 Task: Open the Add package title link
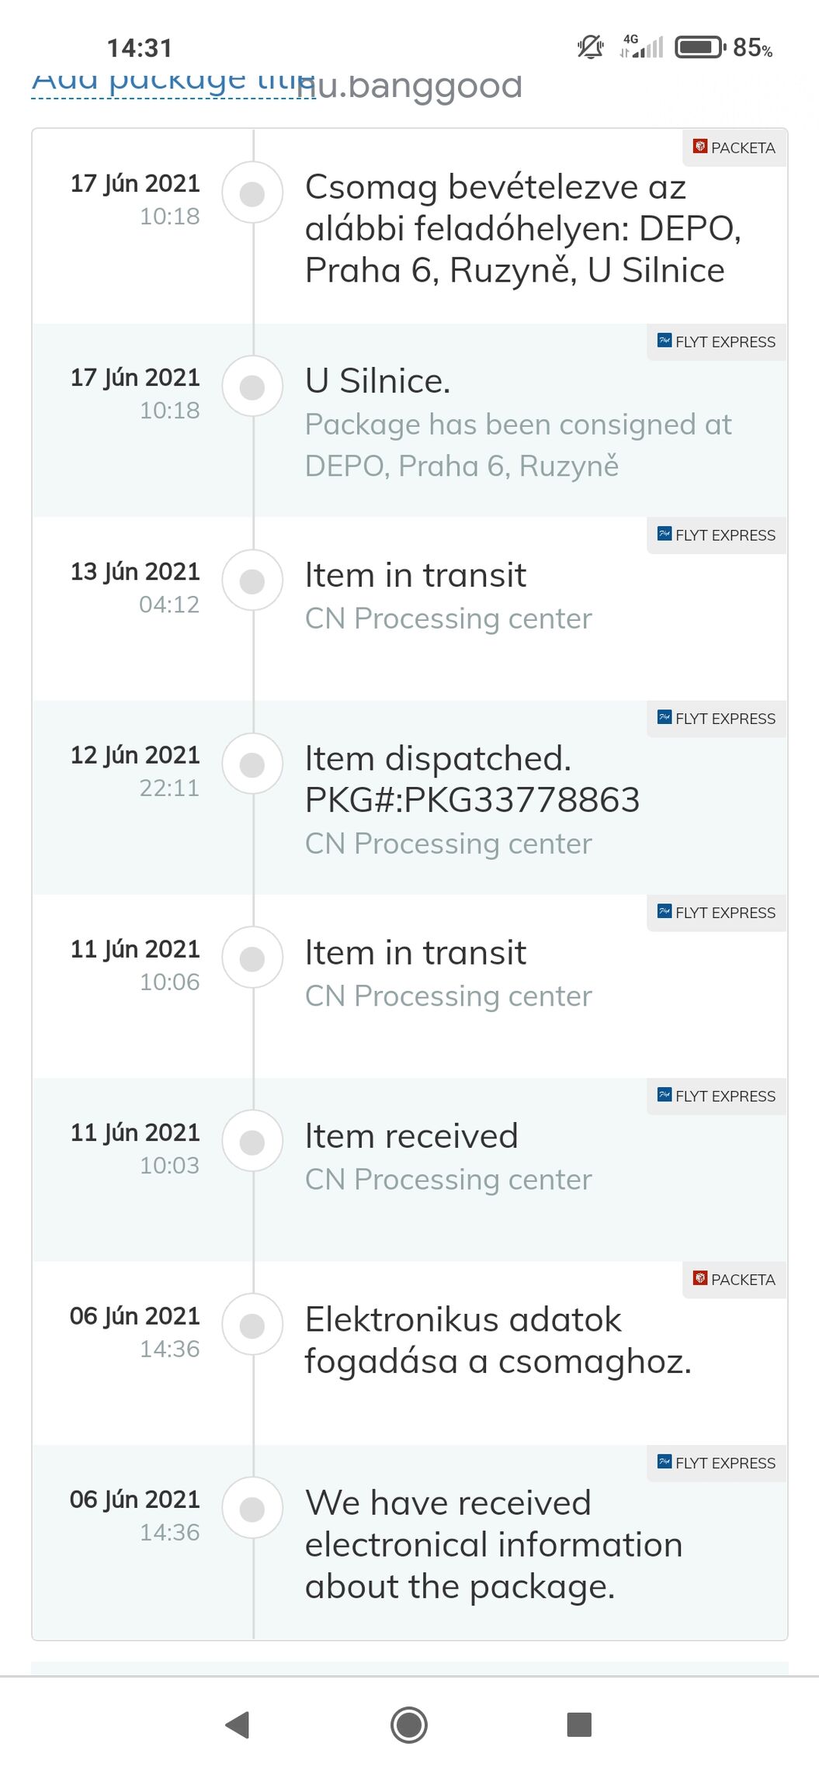[x=172, y=81]
